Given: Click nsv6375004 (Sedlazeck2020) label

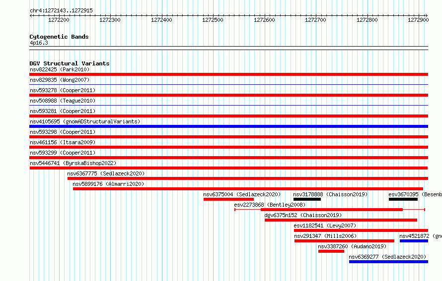Looking at the screenshot, I should click(242, 194).
